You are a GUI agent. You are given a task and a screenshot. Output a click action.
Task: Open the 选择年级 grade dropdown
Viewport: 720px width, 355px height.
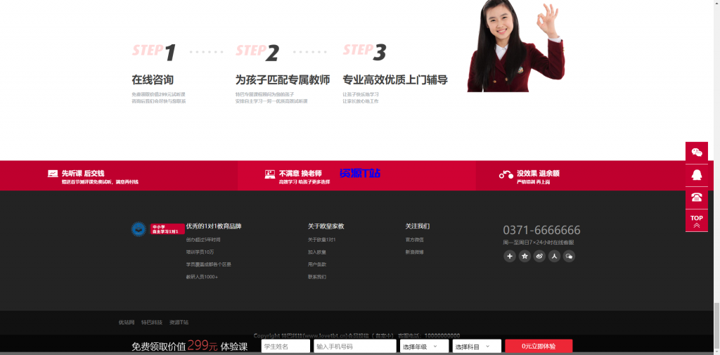[x=424, y=347]
